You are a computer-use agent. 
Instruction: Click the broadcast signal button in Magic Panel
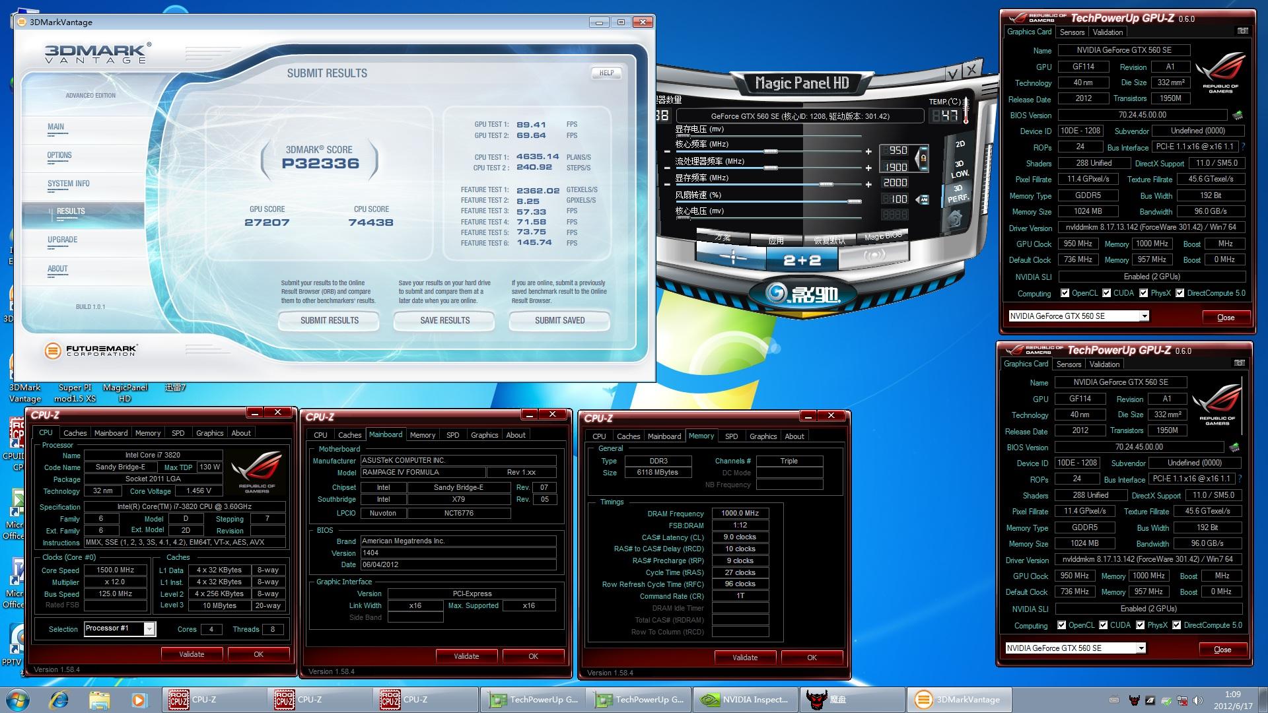pos(873,255)
